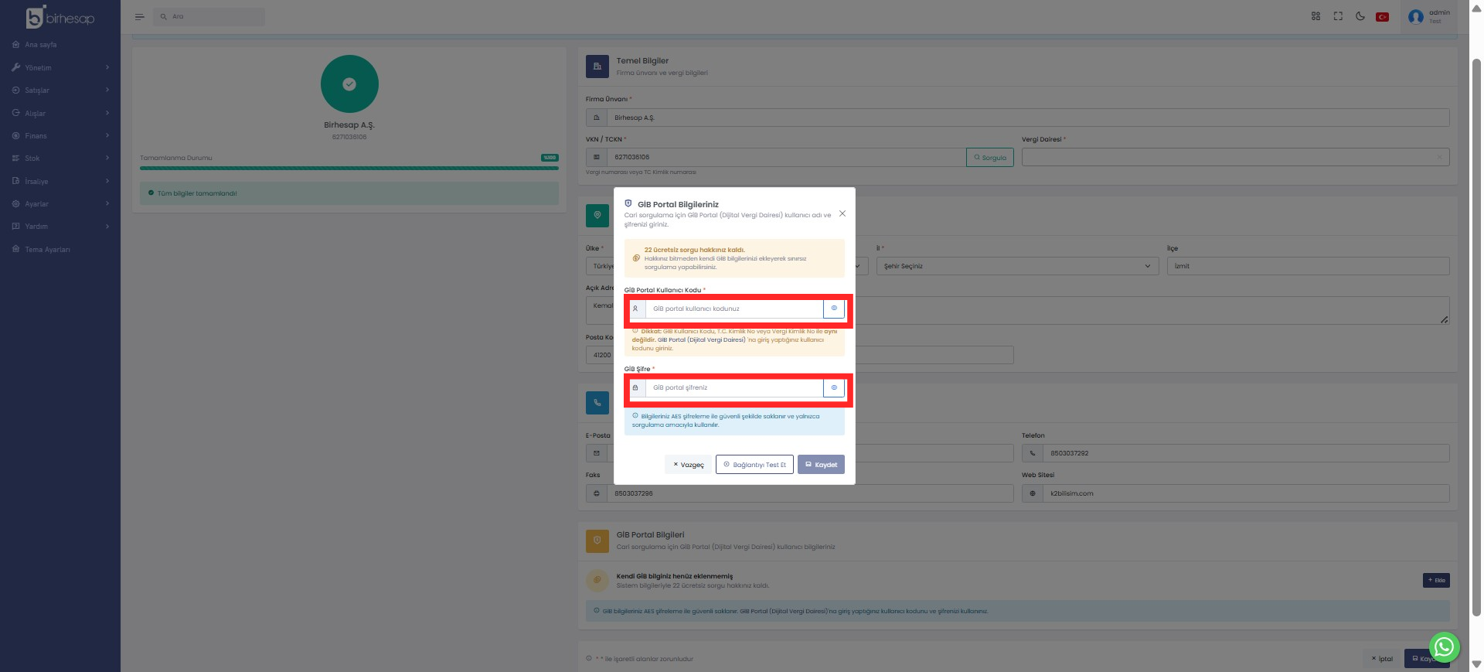
Task: Toggle visibility of GİB portal şifreniz
Action: coord(834,387)
